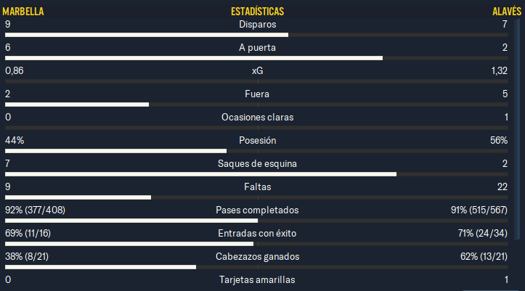The width and height of the screenshot is (525, 291).
Task: Click the Fuera progress bar
Action: click(x=256, y=104)
